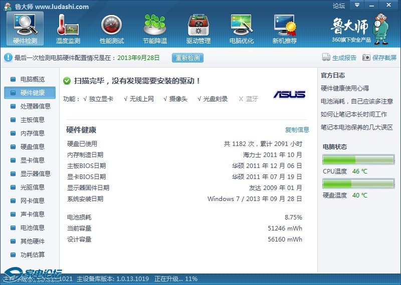Click the 性能测试 gauge icon
This screenshot has height=285, width=401.
coord(111,25)
